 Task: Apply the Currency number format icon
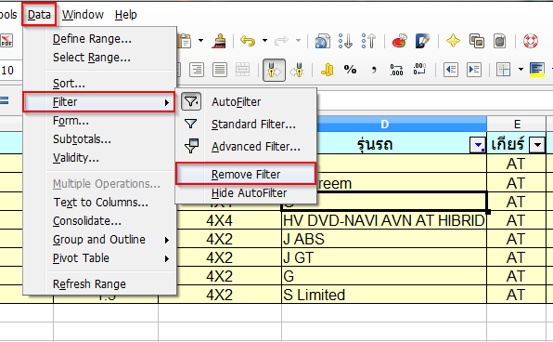click(x=328, y=70)
